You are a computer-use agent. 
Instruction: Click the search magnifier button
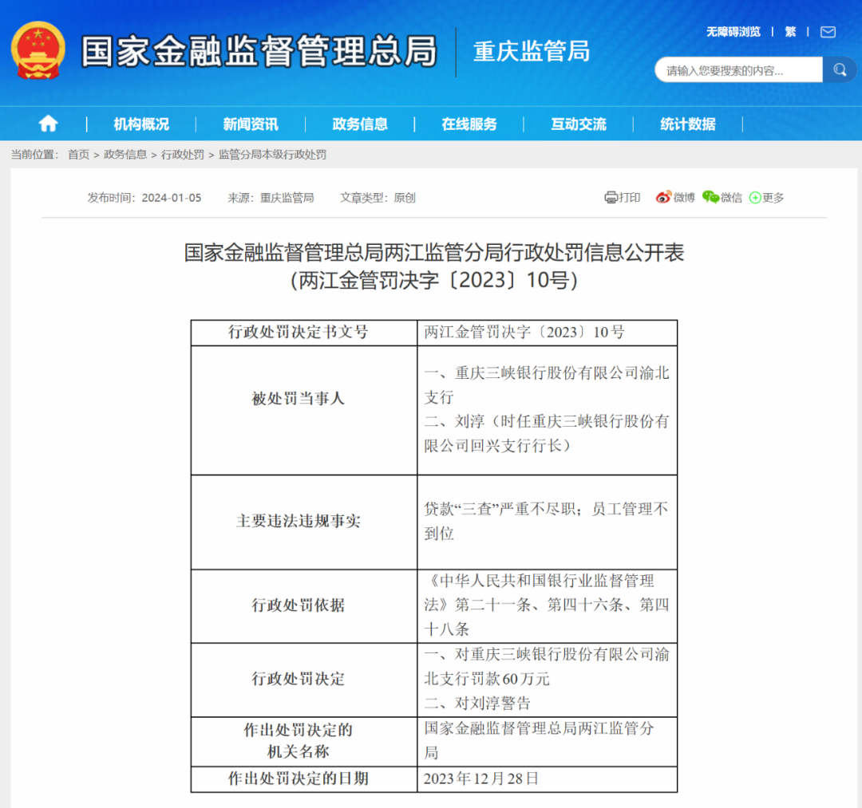pyautogui.click(x=839, y=70)
